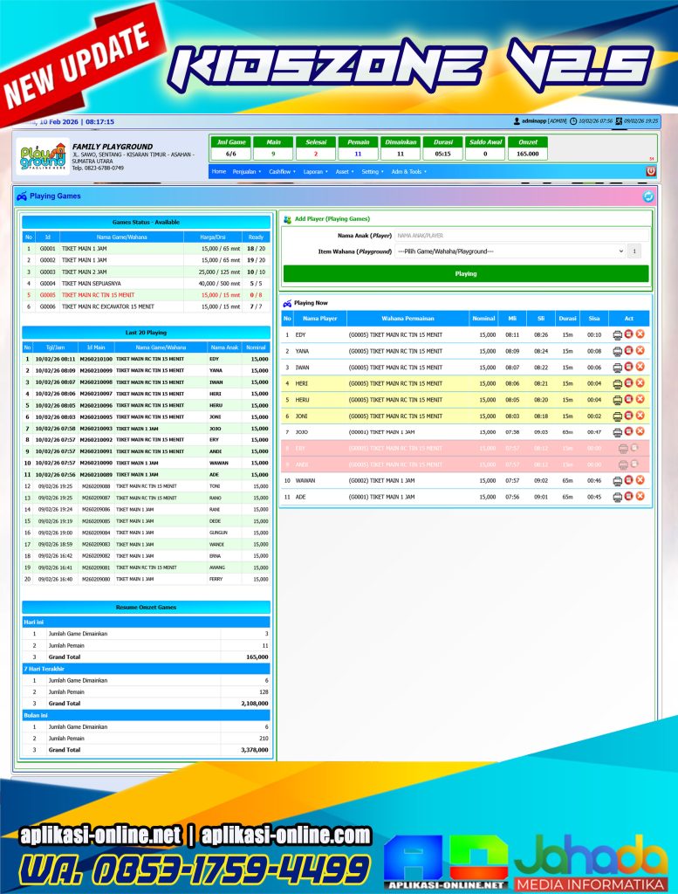The width and height of the screenshot is (678, 894).
Task: Expand the Cashflow menu
Action: coord(281,172)
